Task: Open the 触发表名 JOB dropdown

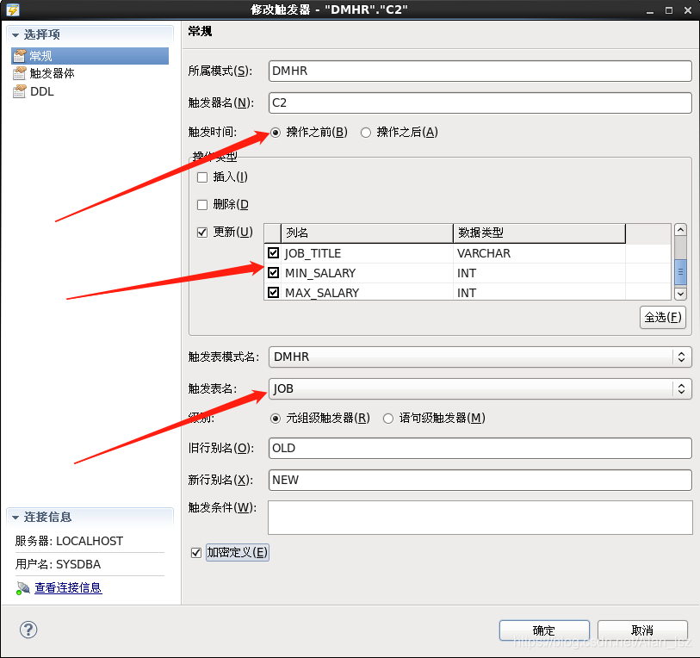Action: pyautogui.click(x=480, y=388)
